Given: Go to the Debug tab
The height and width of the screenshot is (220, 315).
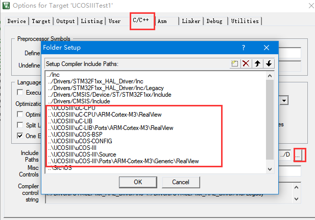Looking at the screenshot, I should (214, 21).
